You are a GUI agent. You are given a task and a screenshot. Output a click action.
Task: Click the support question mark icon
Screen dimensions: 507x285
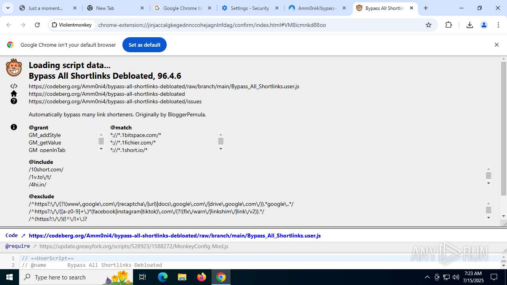pos(14,101)
